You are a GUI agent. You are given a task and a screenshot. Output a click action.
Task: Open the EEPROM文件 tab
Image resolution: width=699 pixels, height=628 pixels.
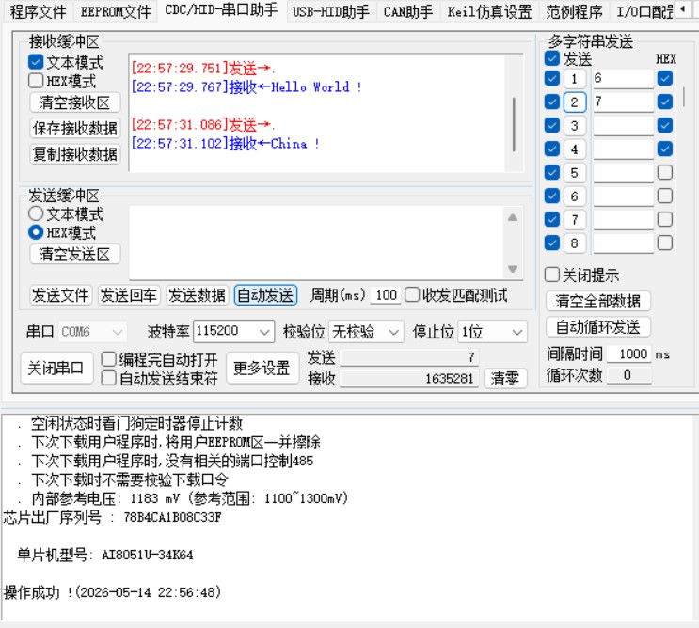click(x=116, y=11)
